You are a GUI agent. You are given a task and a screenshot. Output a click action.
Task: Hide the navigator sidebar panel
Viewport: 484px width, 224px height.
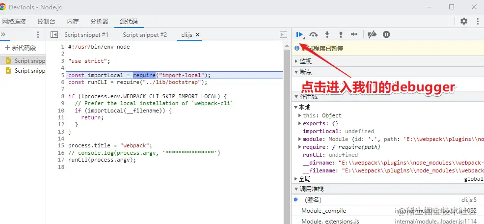[x=54, y=34]
